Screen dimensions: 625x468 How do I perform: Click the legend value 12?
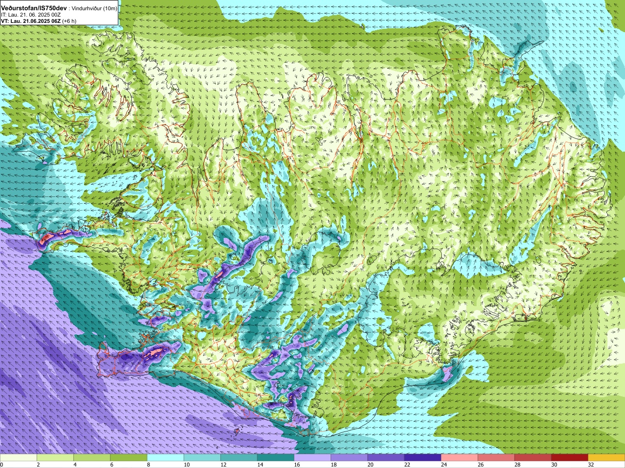224,465
